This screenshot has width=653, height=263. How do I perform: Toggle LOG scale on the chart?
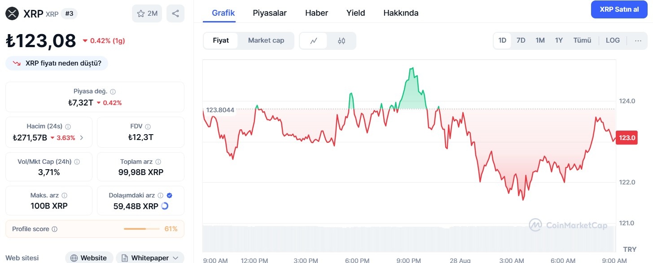(x=613, y=40)
